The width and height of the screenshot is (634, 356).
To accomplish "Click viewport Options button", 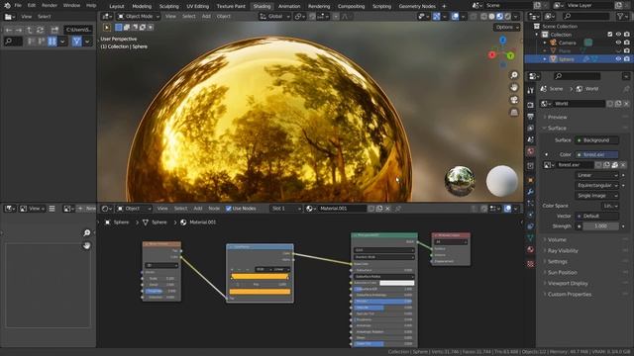I will tap(506, 27).
